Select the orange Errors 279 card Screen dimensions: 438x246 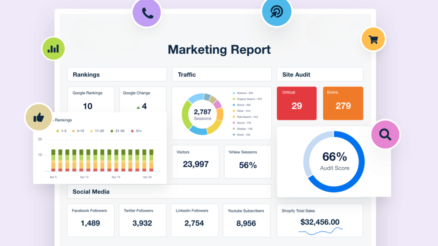pos(343,104)
